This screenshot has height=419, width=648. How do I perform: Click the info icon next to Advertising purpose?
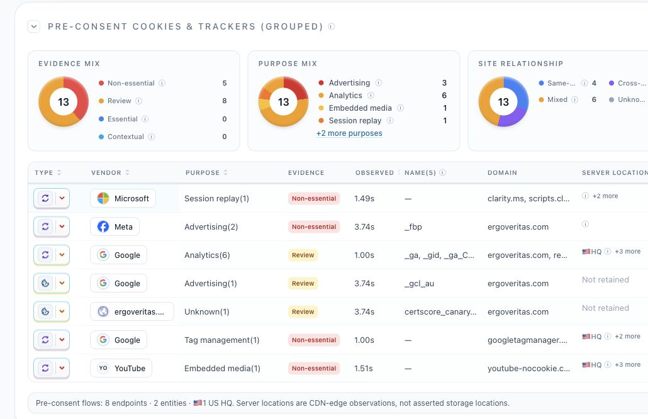(x=379, y=82)
